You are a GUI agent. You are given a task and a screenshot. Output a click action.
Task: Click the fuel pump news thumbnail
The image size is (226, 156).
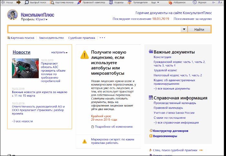(x=26, y=68)
